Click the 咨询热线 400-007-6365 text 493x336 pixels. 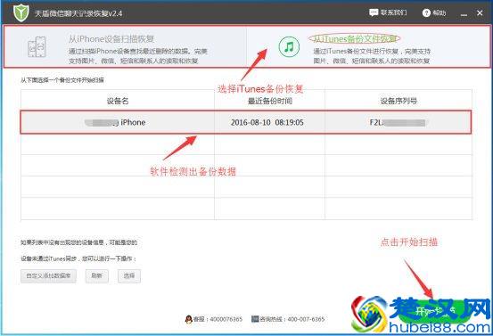point(292,319)
